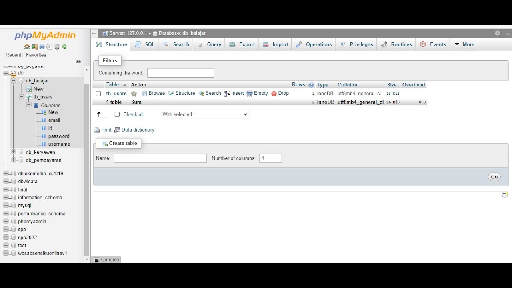Click the bookmark icon near the console
This screenshot has height=288, width=512.
coord(505,194)
